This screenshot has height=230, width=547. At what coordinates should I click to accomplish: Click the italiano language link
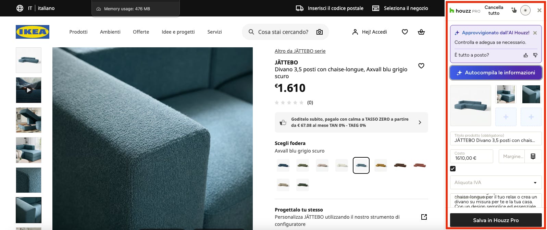pos(46,8)
